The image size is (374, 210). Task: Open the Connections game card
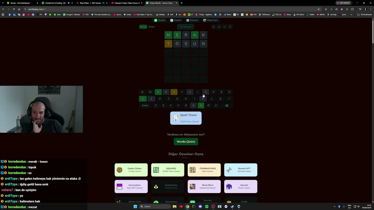(x=131, y=187)
